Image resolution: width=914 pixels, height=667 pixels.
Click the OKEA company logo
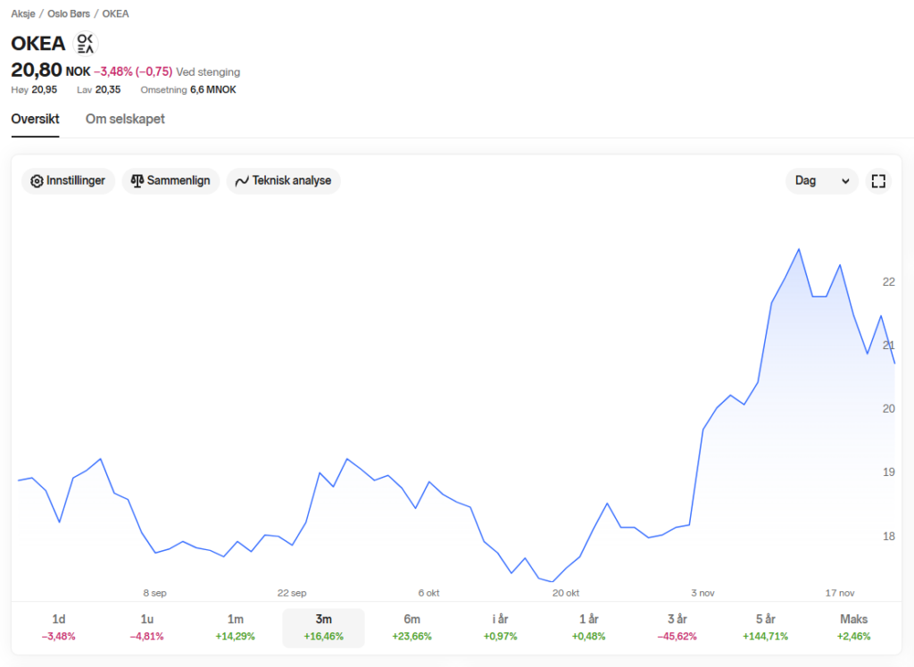[85, 43]
